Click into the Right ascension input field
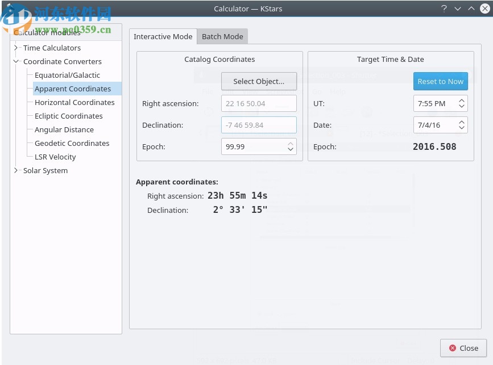This screenshot has width=493, height=365. [259, 103]
